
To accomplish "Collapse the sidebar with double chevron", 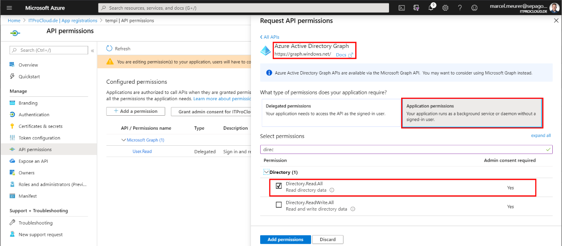I will coord(93,50).
